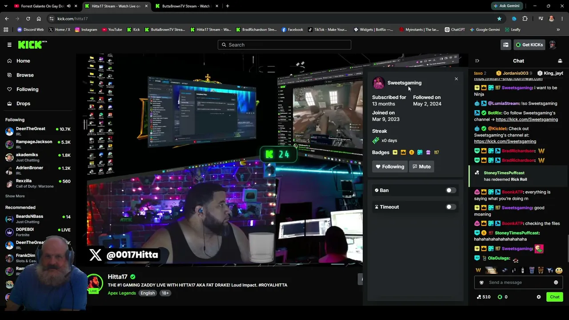569x320 pixels.
Task: Close the Sweetsgaming user card
Action: (456, 79)
